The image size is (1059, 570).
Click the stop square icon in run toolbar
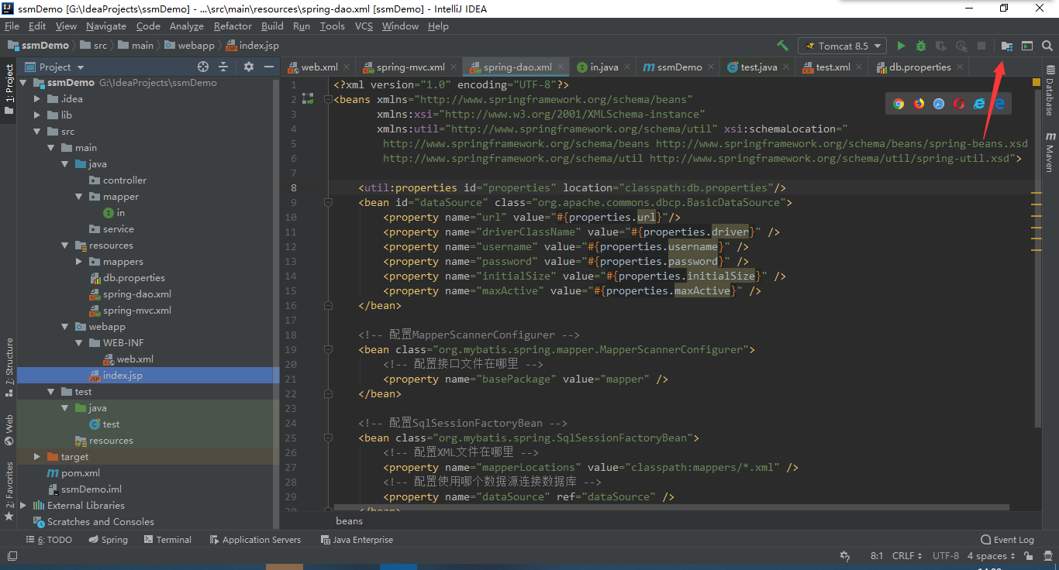coord(981,46)
